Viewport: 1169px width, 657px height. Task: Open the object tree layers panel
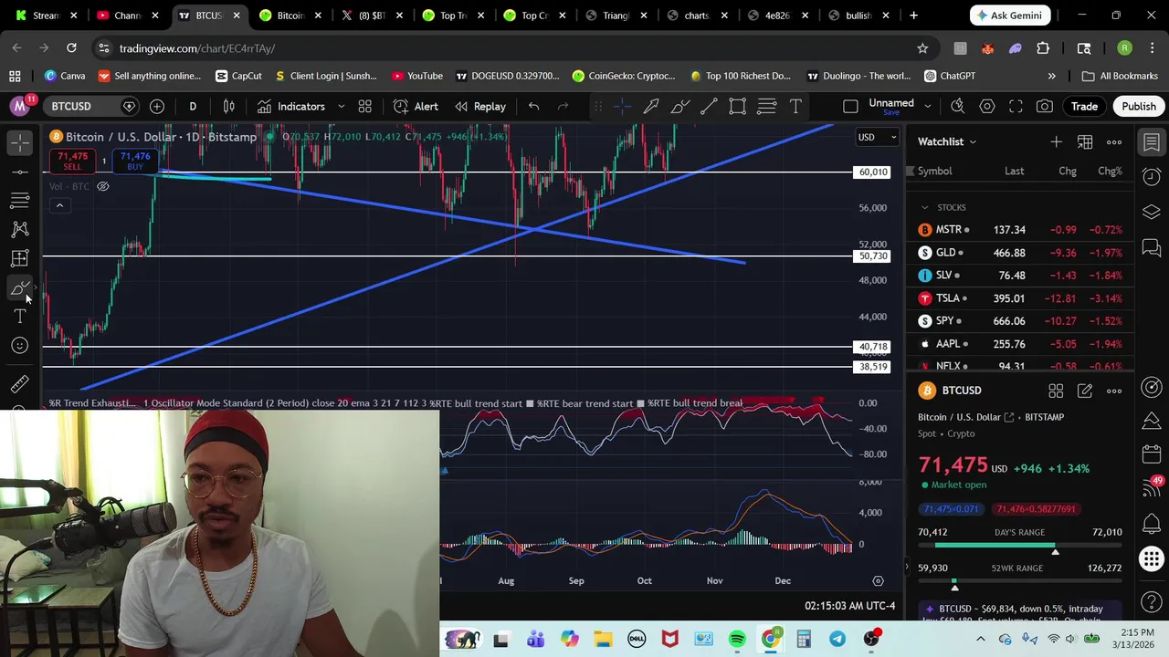pyautogui.click(x=1152, y=212)
